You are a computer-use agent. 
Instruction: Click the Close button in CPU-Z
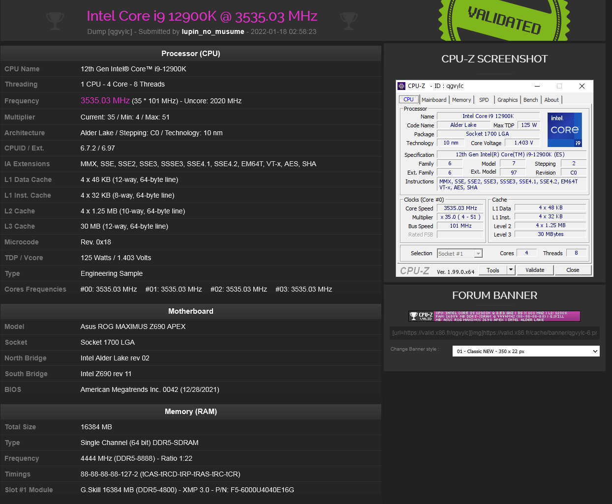coord(573,270)
